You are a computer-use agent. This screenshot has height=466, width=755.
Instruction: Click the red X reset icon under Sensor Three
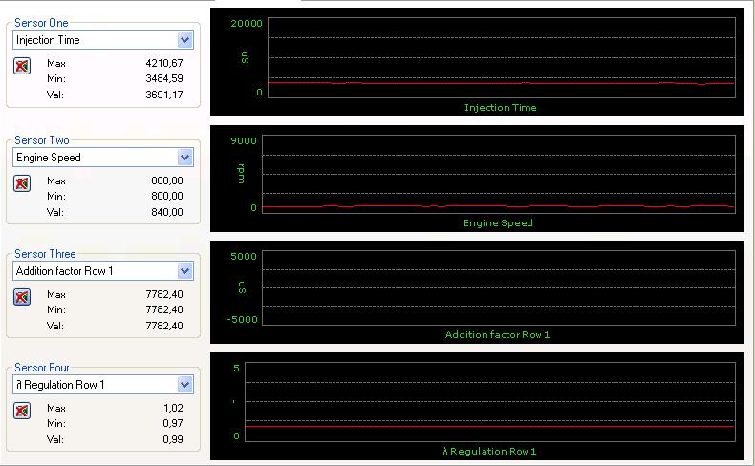click(22, 297)
